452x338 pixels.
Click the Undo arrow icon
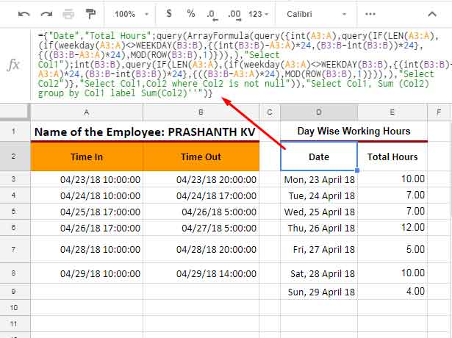point(24,14)
